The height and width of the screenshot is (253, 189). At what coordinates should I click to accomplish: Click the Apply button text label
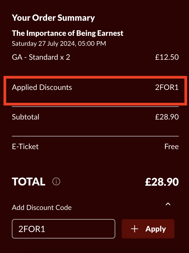point(156,229)
